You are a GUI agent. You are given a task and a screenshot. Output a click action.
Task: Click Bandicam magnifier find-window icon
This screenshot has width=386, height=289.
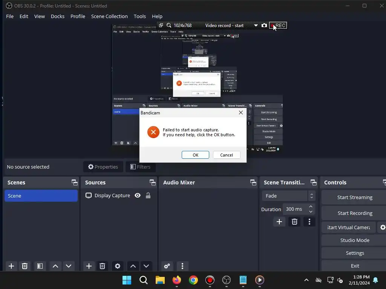[x=169, y=25]
